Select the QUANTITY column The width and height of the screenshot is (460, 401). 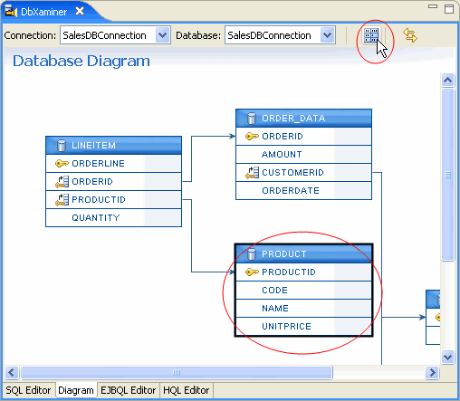[x=113, y=218]
